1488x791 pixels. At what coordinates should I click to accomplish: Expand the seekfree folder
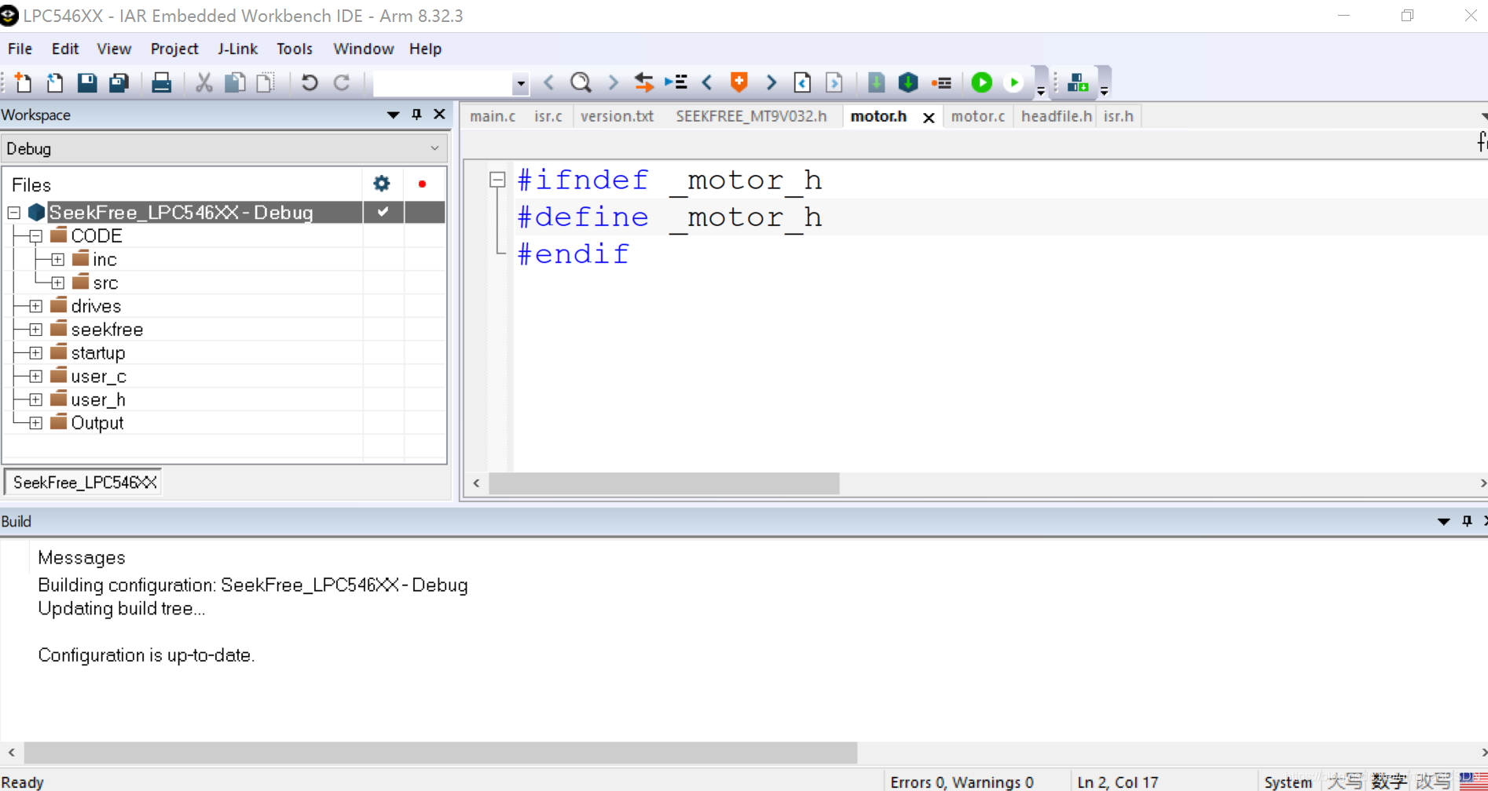tap(35, 330)
